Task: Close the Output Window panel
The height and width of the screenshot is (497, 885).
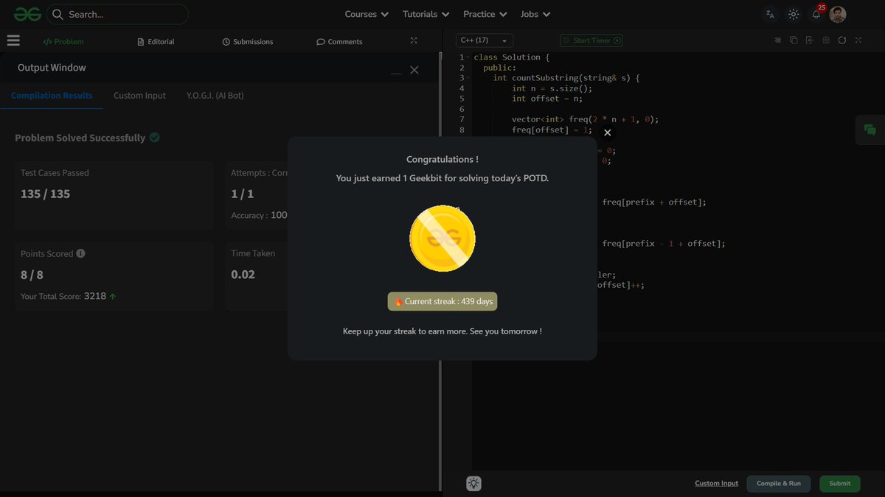Action: pyautogui.click(x=414, y=70)
